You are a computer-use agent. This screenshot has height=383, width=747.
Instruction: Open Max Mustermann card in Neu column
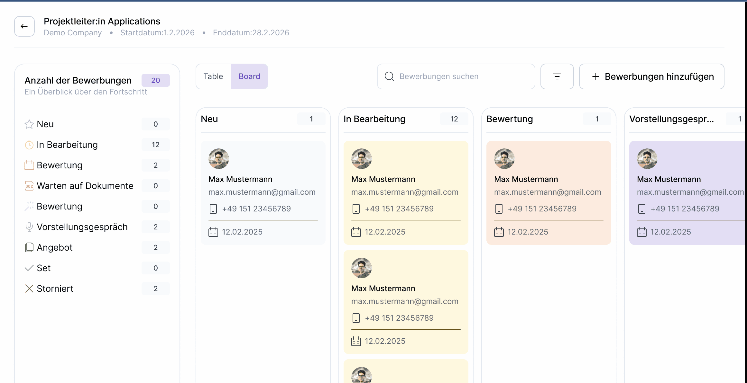263,193
